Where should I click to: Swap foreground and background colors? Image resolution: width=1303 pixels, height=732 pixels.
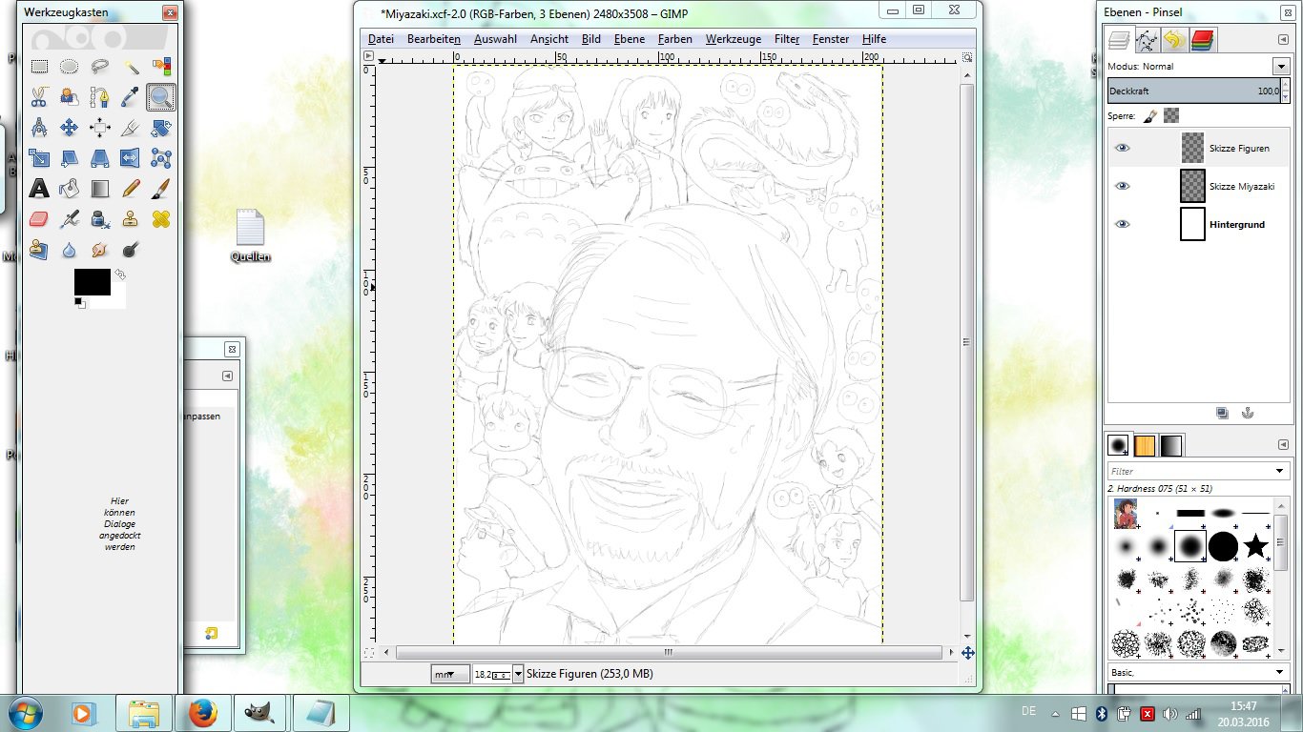click(119, 274)
